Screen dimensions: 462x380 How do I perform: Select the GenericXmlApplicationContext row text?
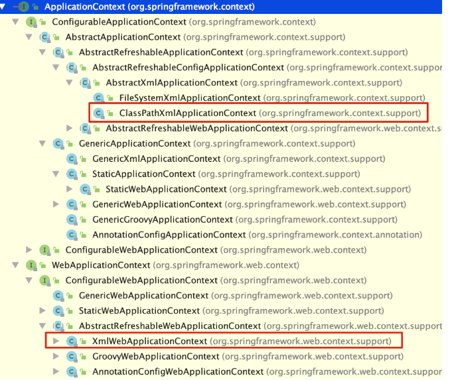(x=239, y=159)
